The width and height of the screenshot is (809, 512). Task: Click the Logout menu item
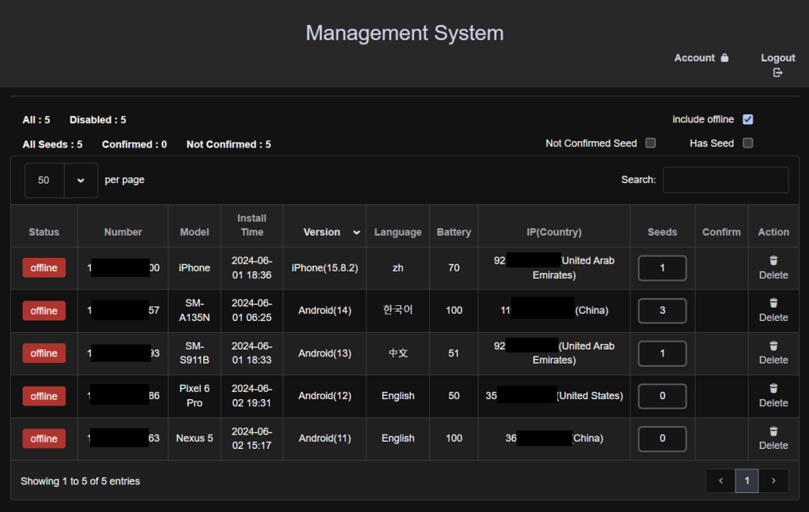(777, 58)
